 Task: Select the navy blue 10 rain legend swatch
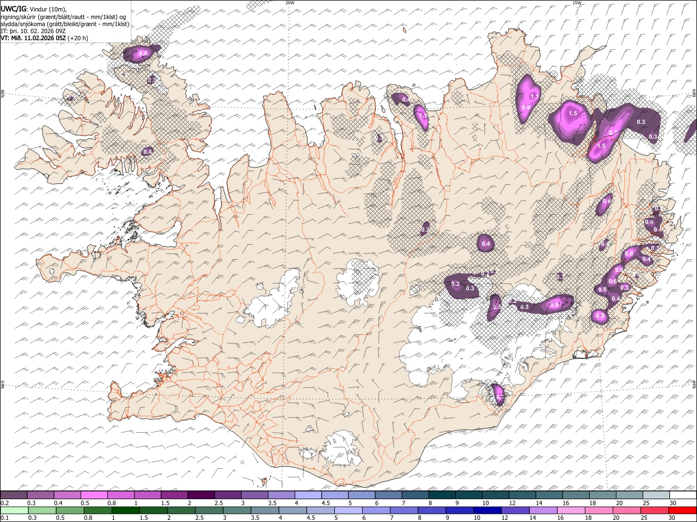(x=487, y=510)
